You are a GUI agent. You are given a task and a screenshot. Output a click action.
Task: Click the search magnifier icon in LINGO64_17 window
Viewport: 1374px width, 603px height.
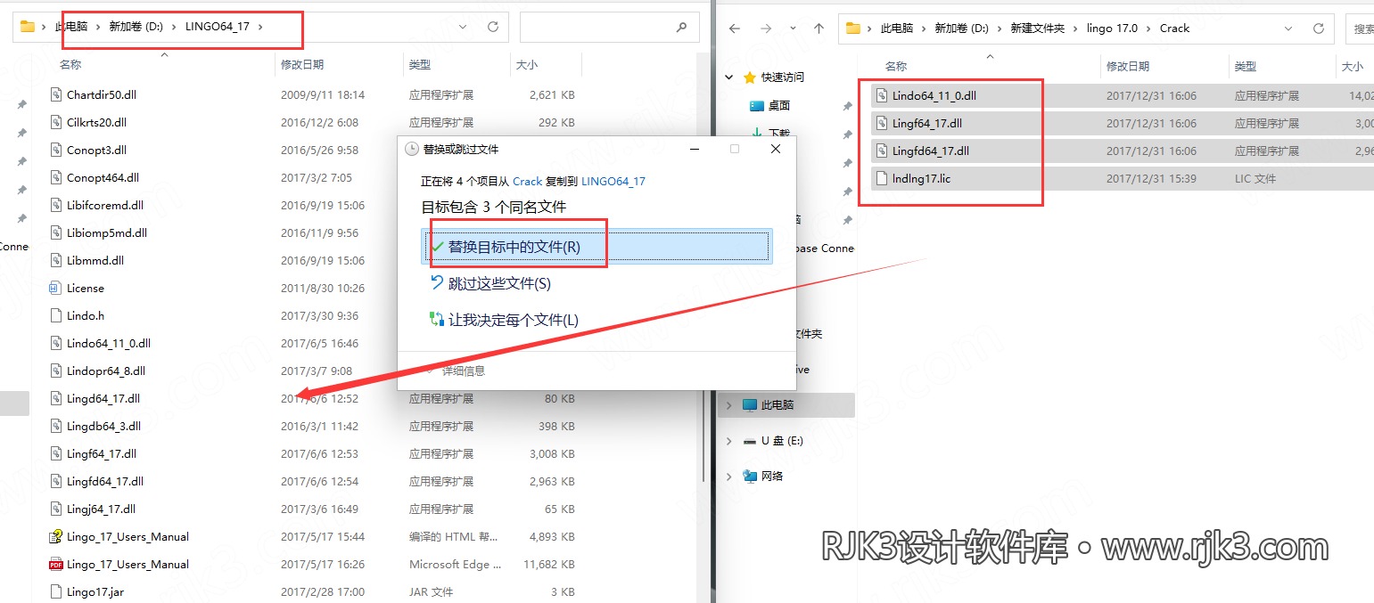point(682,28)
